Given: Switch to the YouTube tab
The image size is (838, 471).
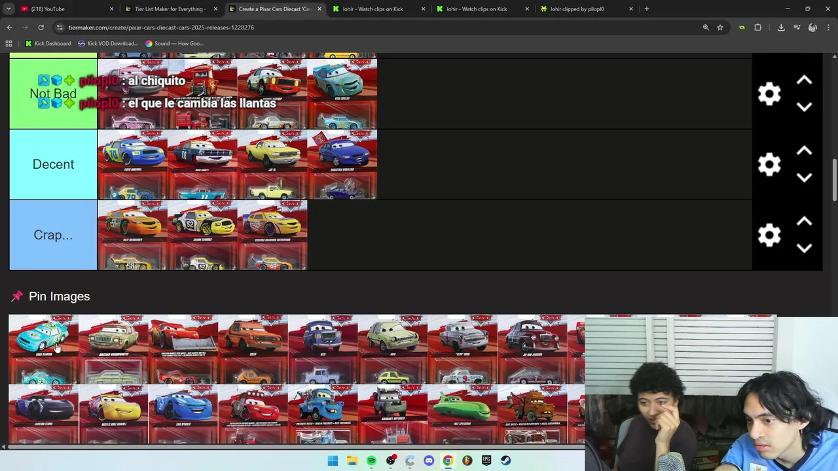Looking at the screenshot, I should pos(67,9).
